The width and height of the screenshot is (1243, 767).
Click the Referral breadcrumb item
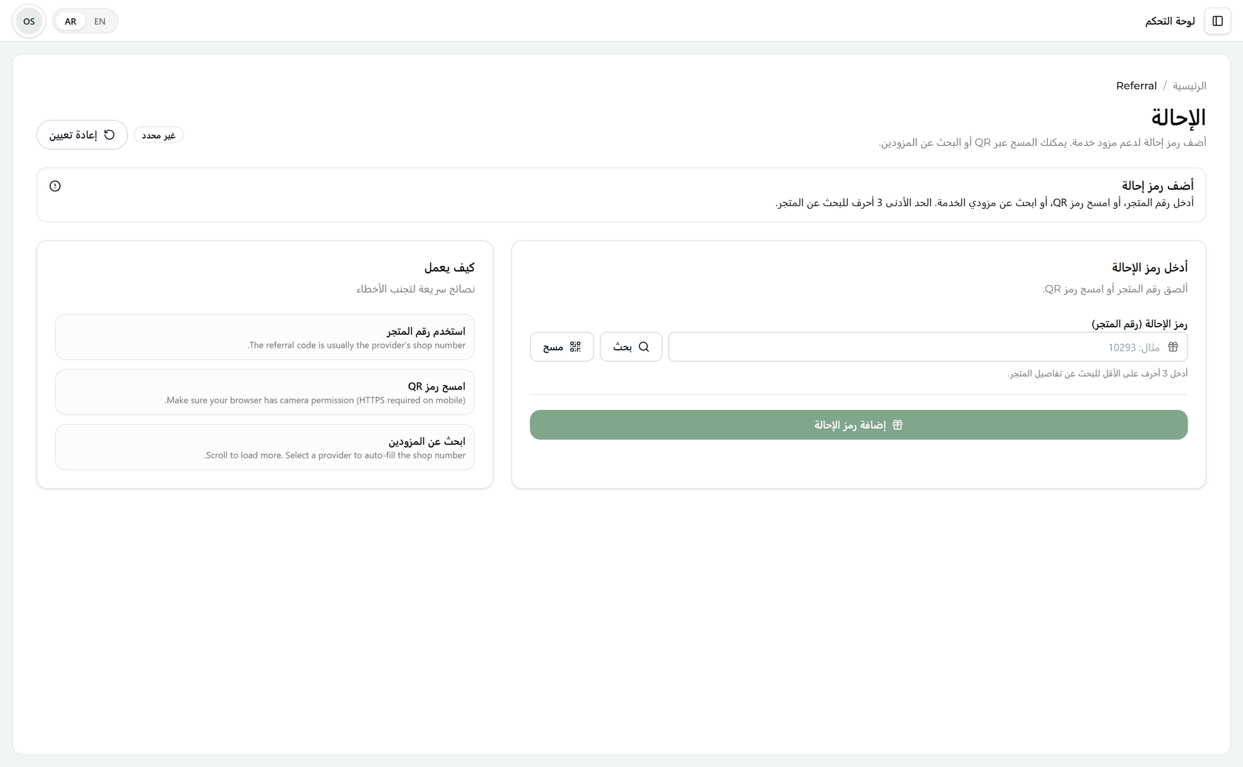[x=1136, y=86]
